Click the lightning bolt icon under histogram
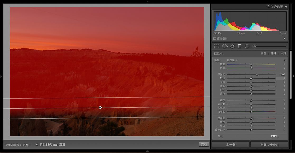This screenshot has width=295, height=153. coord(284,38)
